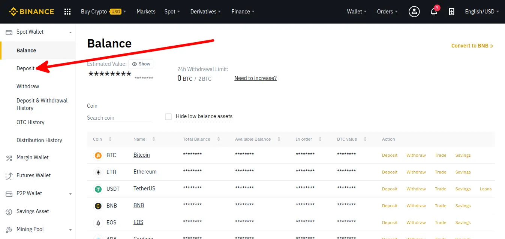Click Trade in the BTC row
Screen dimensions: 505x239
(x=441, y=155)
